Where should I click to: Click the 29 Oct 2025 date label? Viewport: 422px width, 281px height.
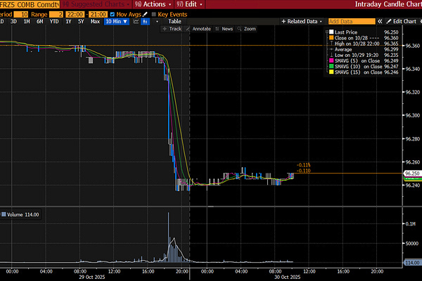point(91,277)
